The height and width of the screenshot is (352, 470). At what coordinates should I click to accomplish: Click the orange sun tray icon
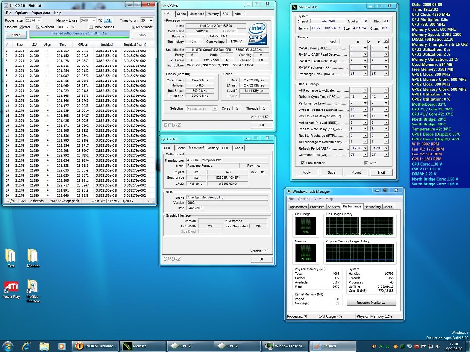coord(396,346)
